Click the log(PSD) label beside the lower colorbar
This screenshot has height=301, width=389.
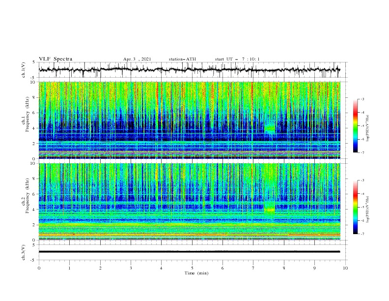click(x=367, y=209)
